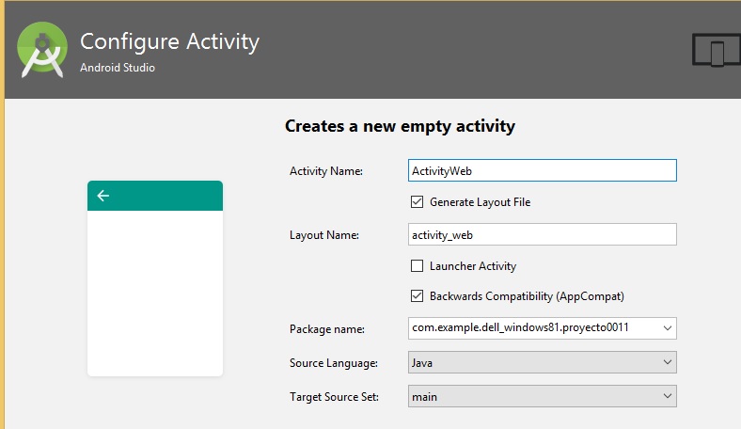Click the Activity Name field containing ActivityWeb
The height and width of the screenshot is (429, 741).
(543, 170)
